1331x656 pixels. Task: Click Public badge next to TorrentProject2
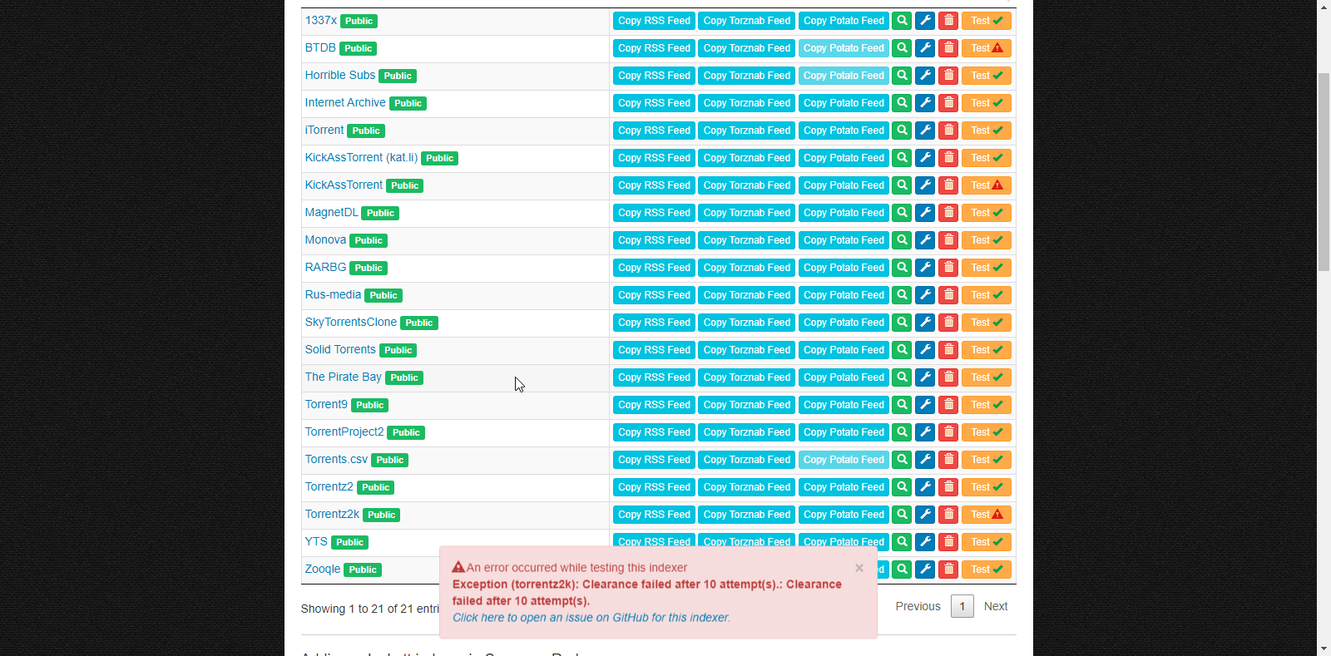click(x=406, y=432)
